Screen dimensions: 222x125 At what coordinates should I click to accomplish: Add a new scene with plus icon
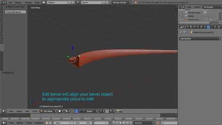[x=104, y=2]
